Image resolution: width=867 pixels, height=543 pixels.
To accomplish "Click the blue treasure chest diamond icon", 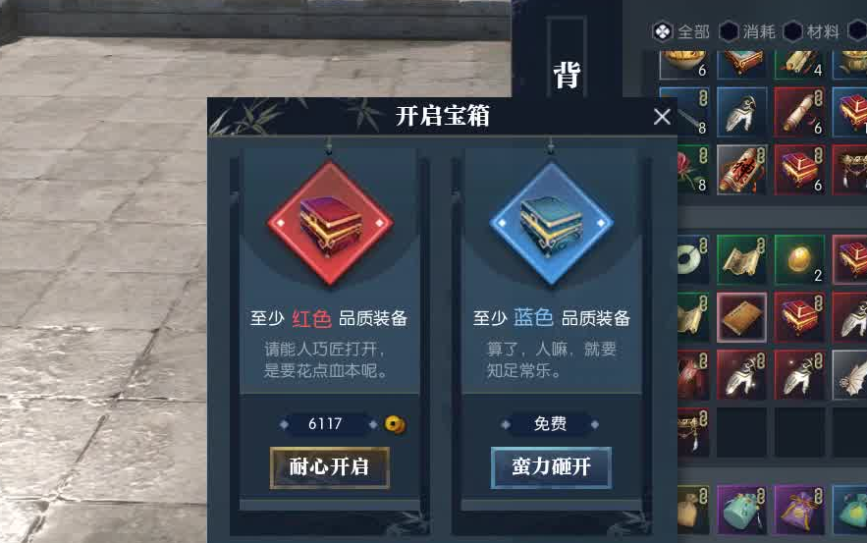I will pyautogui.click(x=551, y=224).
